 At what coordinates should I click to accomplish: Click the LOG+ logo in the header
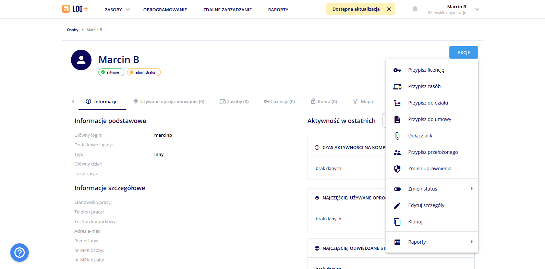coord(75,9)
